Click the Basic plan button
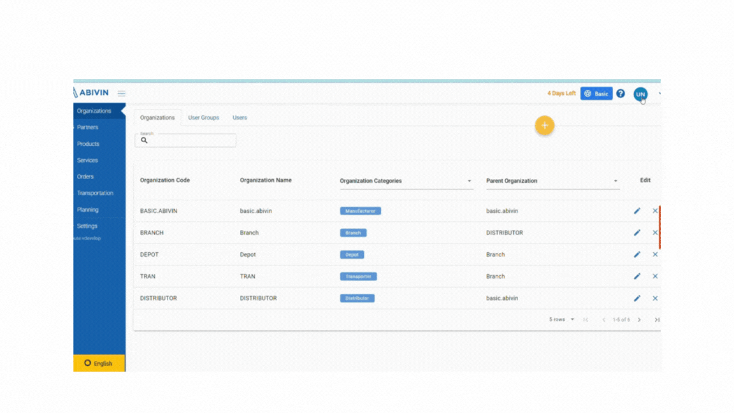 pyautogui.click(x=596, y=94)
